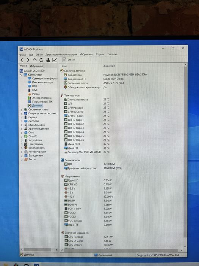Expand the Сеть tree node

22,133
